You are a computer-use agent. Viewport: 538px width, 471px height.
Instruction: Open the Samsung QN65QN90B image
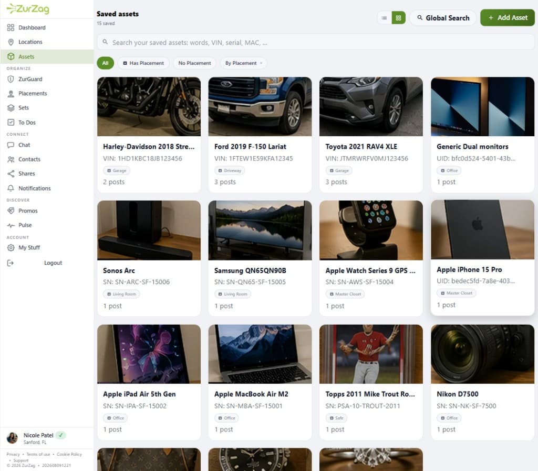(x=260, y=231)
